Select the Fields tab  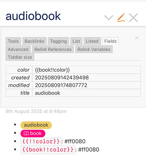[110, 41]
